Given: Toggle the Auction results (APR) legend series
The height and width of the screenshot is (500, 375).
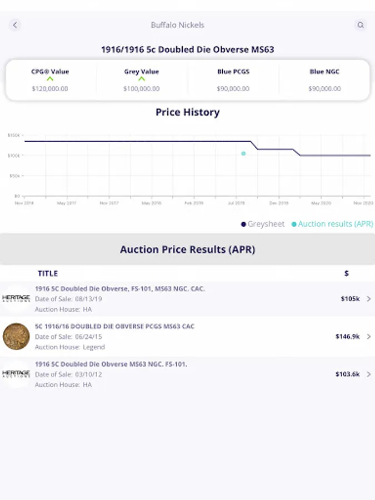Looking at the screenshot, I should pos(332,224).
